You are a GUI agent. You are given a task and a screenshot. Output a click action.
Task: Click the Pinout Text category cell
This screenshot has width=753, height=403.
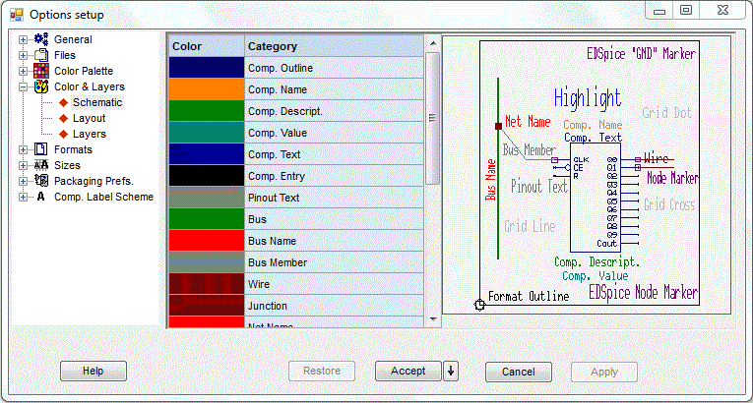[335, 198]
